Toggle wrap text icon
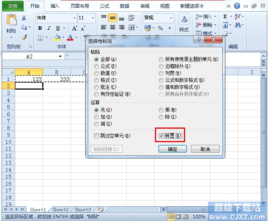 pos(131,17)
